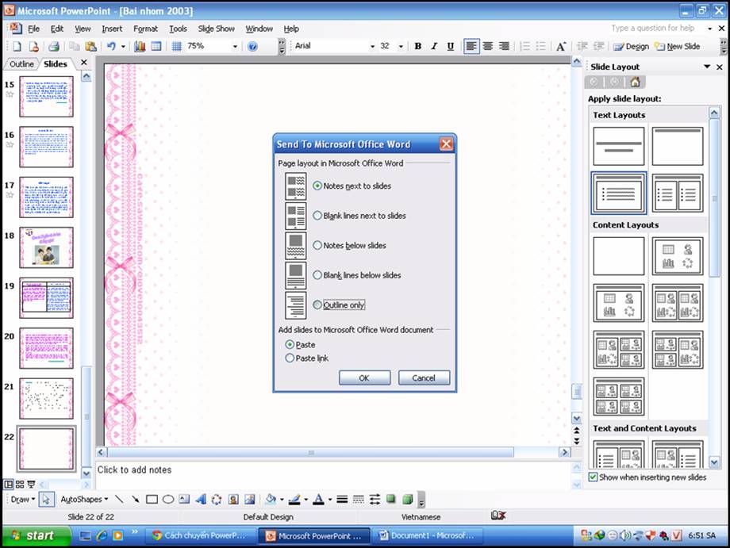The height and width of the screenshot is (548, 730).
Task: Click Cancel in Send To Word dialog
Action: [x=424, y=377]
